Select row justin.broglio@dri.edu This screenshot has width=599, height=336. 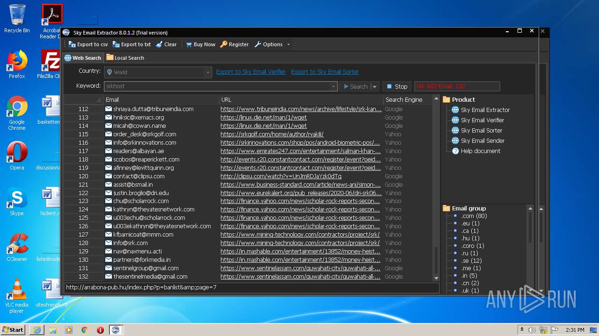pos(141,193)
